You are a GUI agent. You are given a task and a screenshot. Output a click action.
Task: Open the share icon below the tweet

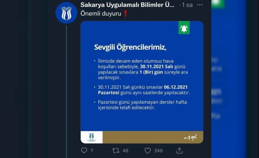point(179,150)
